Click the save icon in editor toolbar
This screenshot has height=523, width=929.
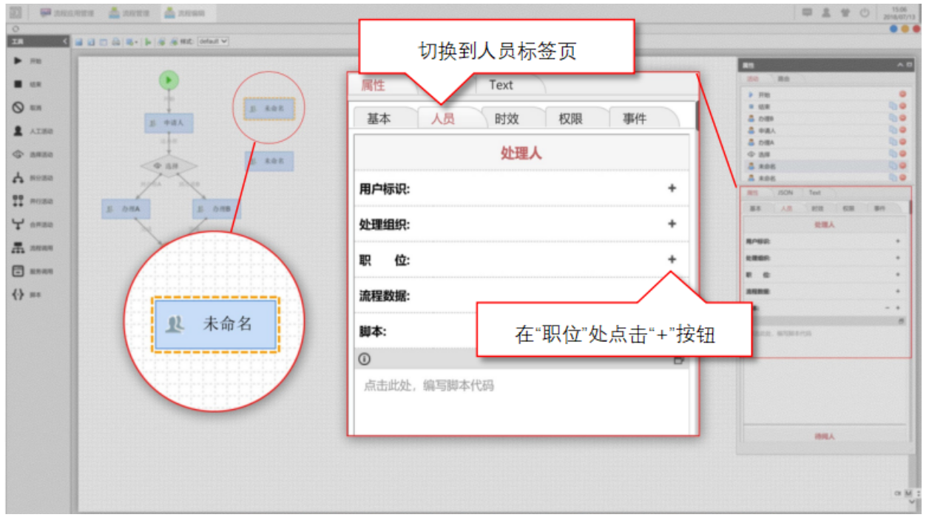[79, 42]
